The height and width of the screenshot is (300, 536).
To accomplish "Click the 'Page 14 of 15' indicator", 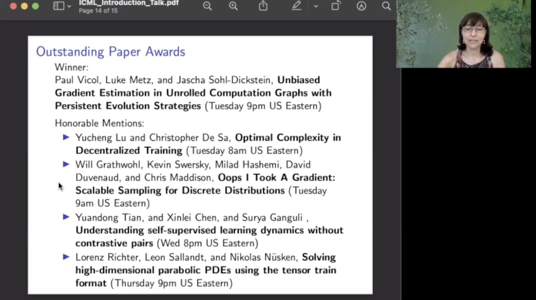I will pos(98,10).
